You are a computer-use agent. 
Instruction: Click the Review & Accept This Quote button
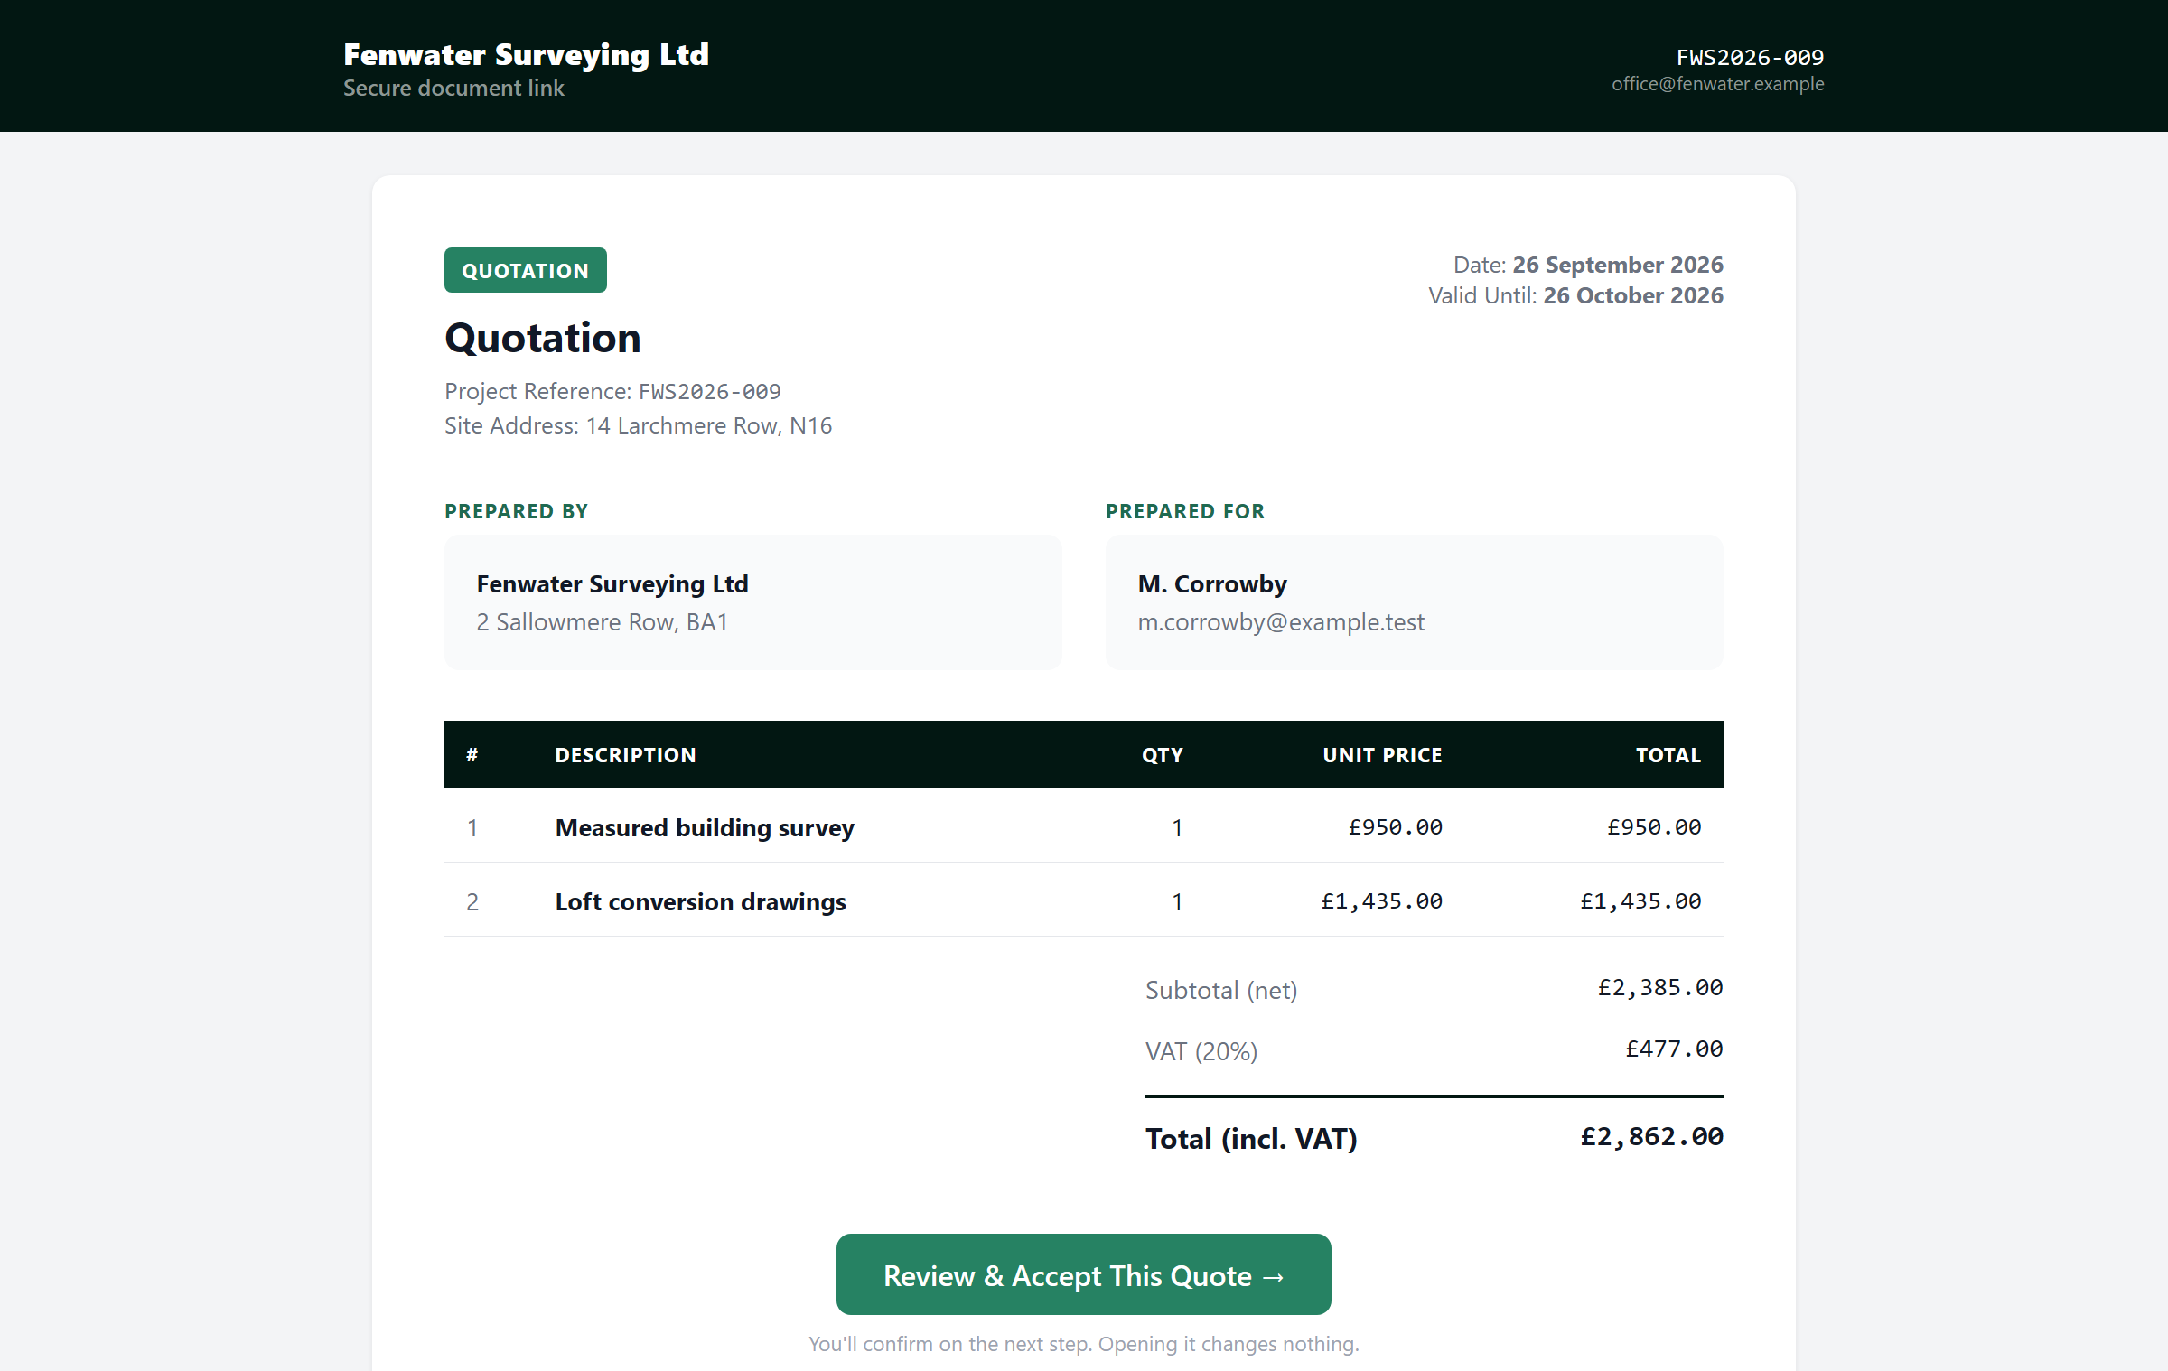point(1083,1273)
